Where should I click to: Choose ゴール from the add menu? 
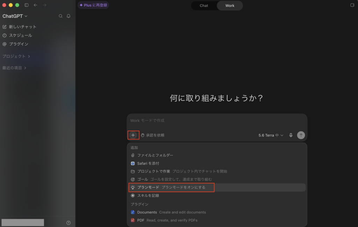click(x=217, y=180)
